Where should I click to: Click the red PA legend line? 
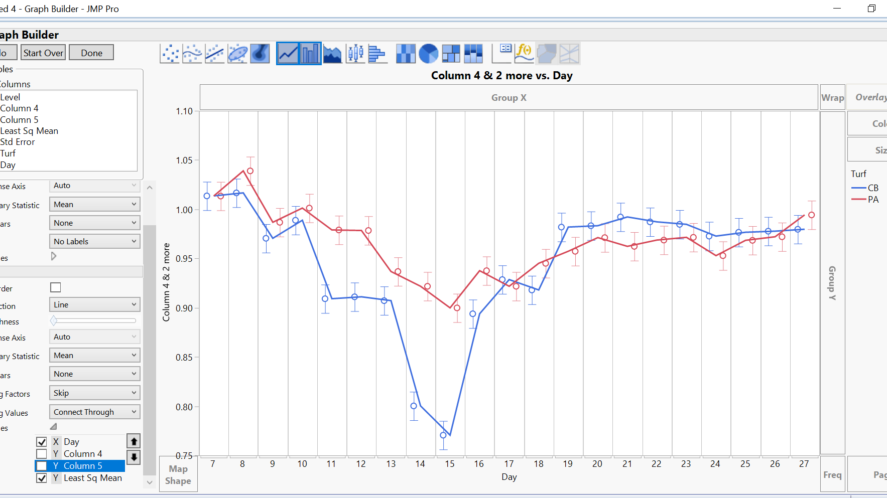[859, 200]
